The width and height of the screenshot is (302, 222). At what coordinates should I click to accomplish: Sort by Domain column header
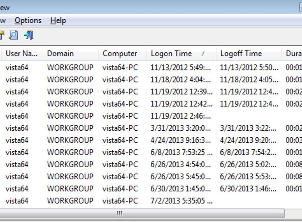click(x=70, y=54)
